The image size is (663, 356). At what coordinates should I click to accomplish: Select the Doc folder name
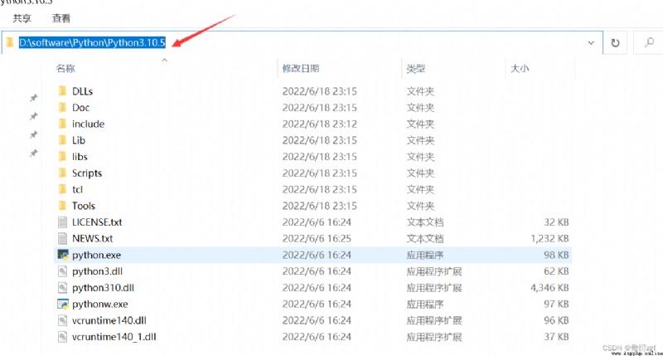click(x=80, y=108)
